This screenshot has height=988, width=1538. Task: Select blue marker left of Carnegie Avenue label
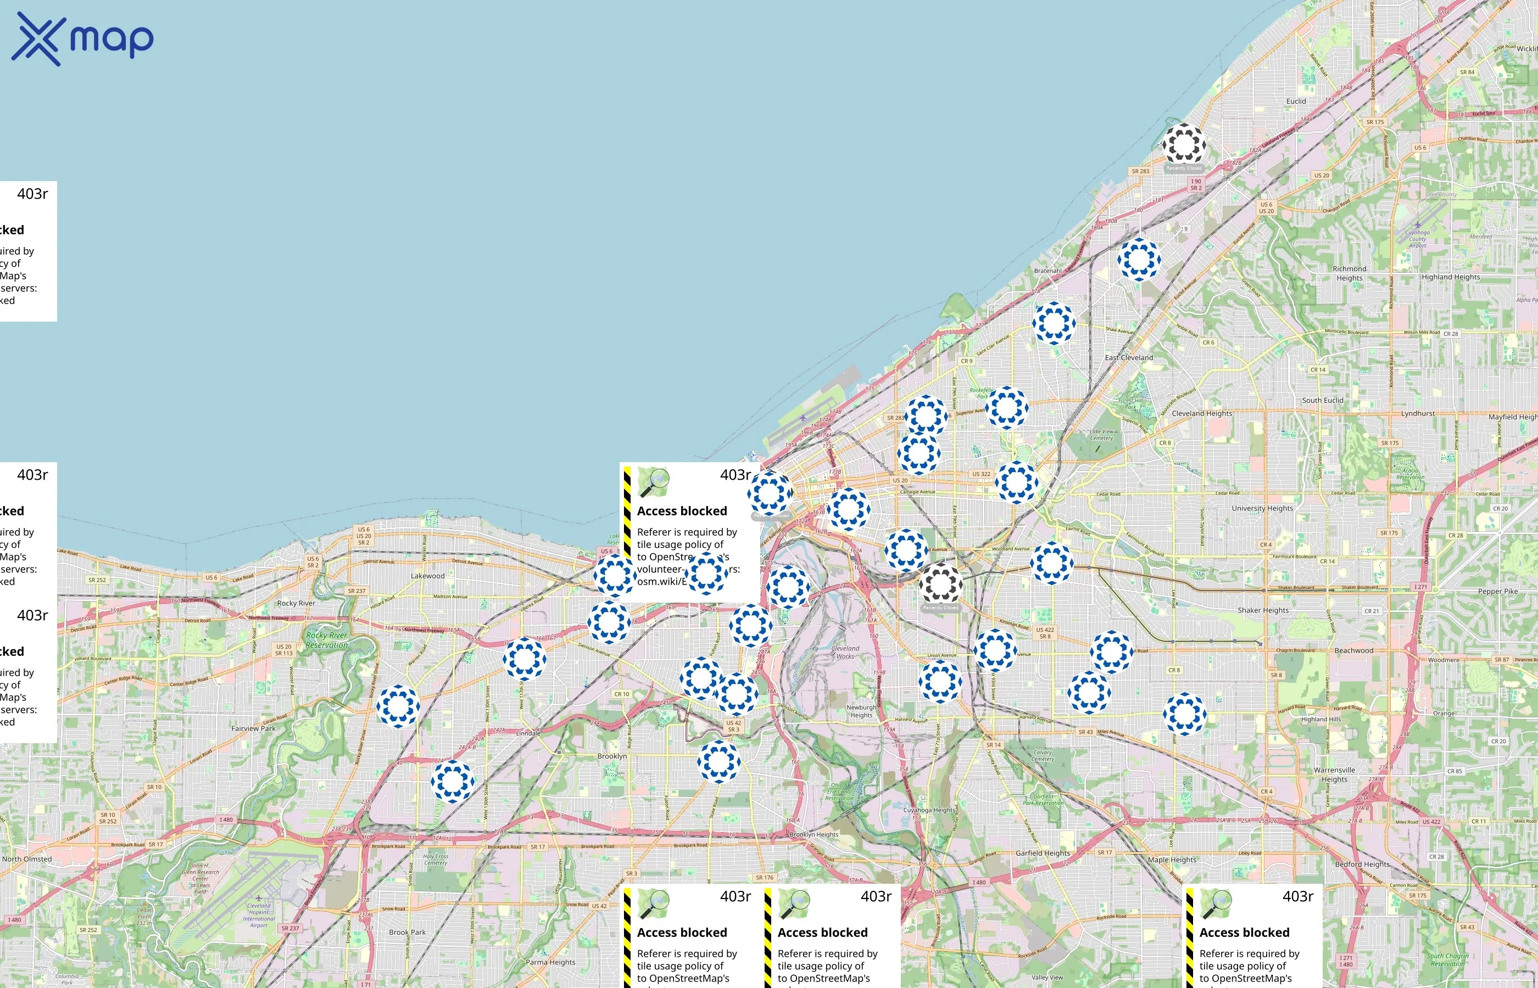pos(849,509)
